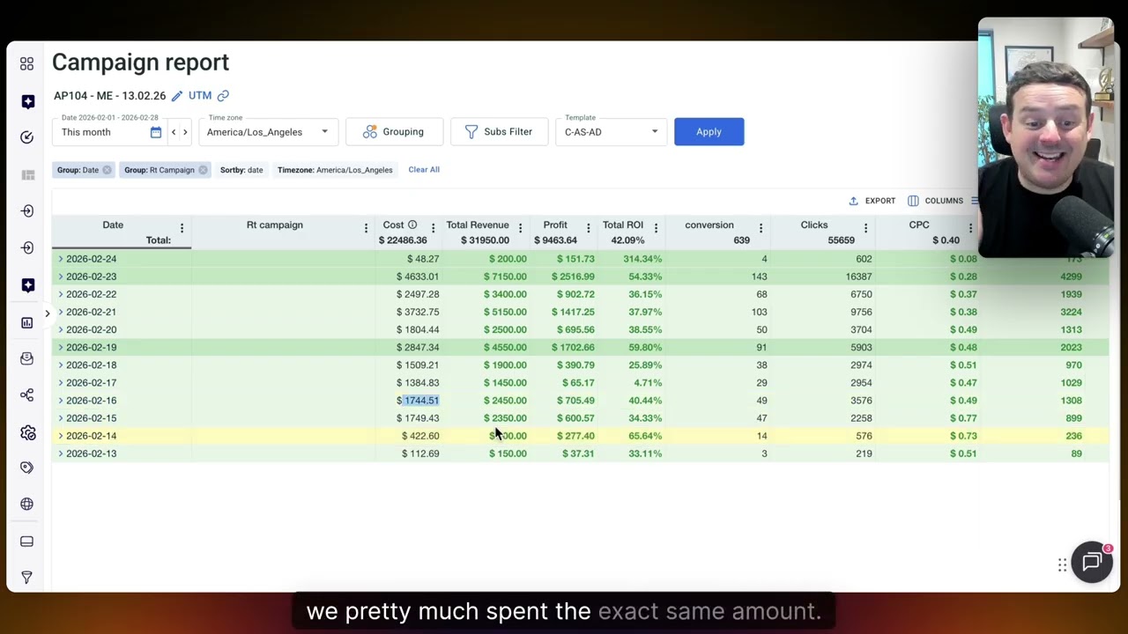Click the Sortby: date chip
This screenshot has height=634, width=1128.
241,170
